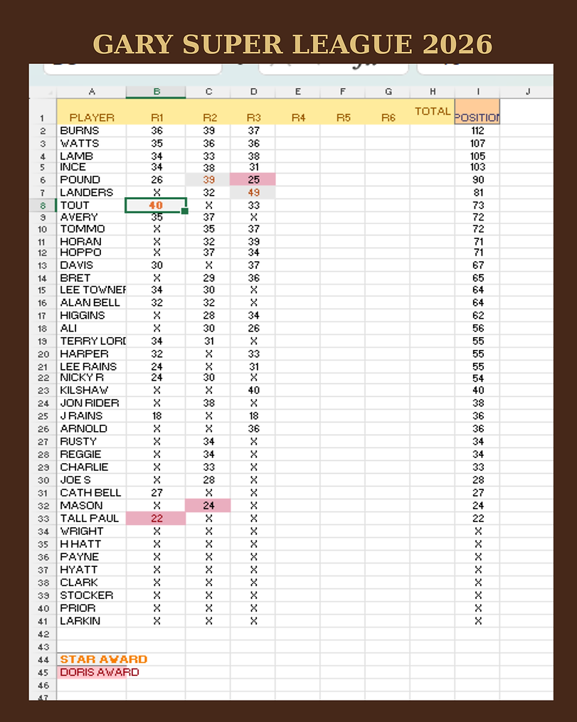
Task: Click the R3 header cell
Action: pyautogui.click(x=253, y=112)
